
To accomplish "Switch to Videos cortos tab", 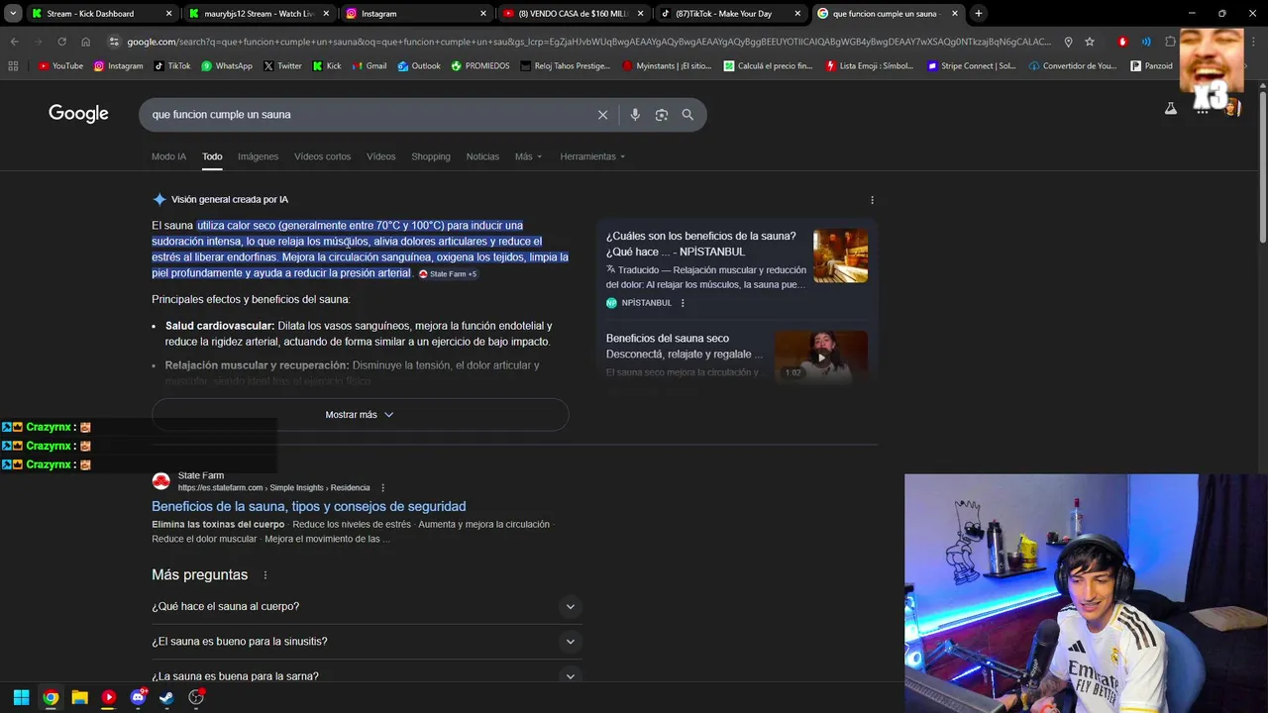I will click(322, 156).
